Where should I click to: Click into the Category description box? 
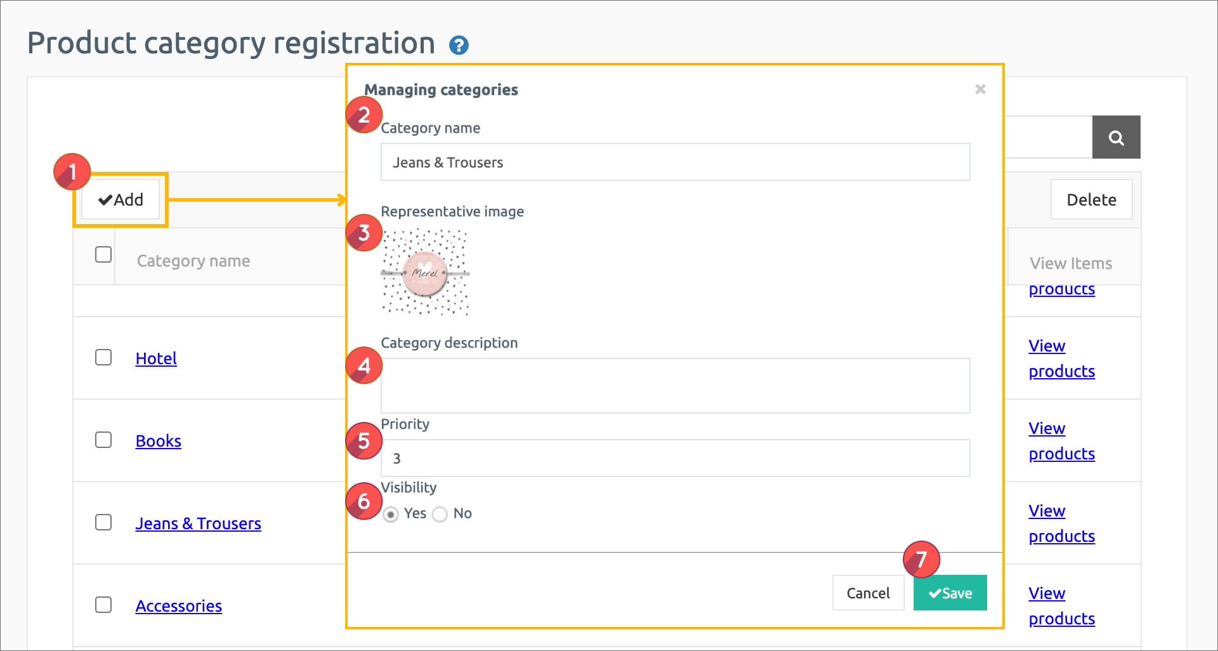click(x=675, y=386)
